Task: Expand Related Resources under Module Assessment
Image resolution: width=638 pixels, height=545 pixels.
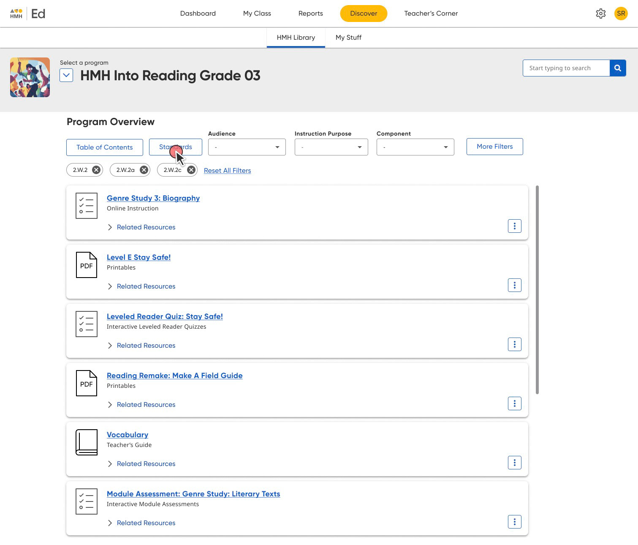Action: [x=141, y=523]
